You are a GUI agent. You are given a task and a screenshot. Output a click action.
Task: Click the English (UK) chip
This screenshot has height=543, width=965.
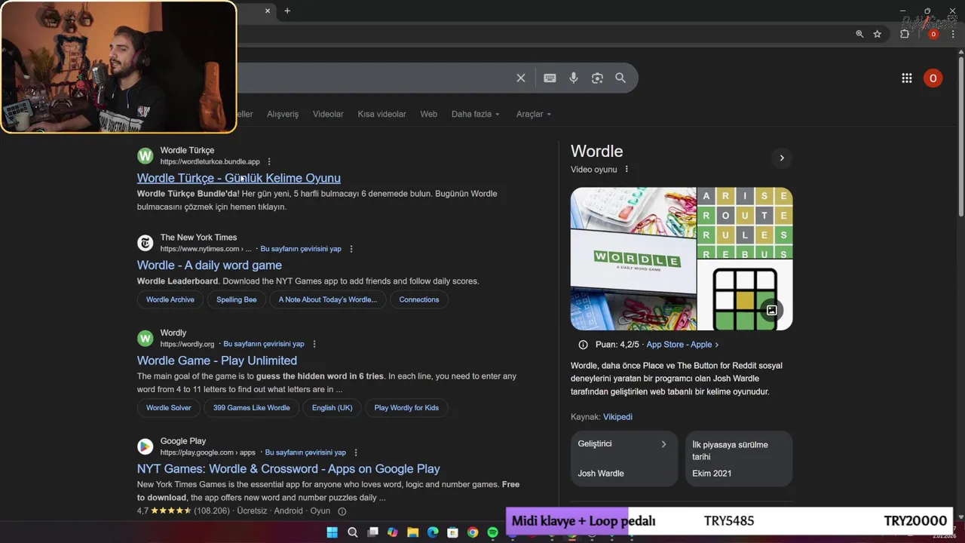(332, 408)
